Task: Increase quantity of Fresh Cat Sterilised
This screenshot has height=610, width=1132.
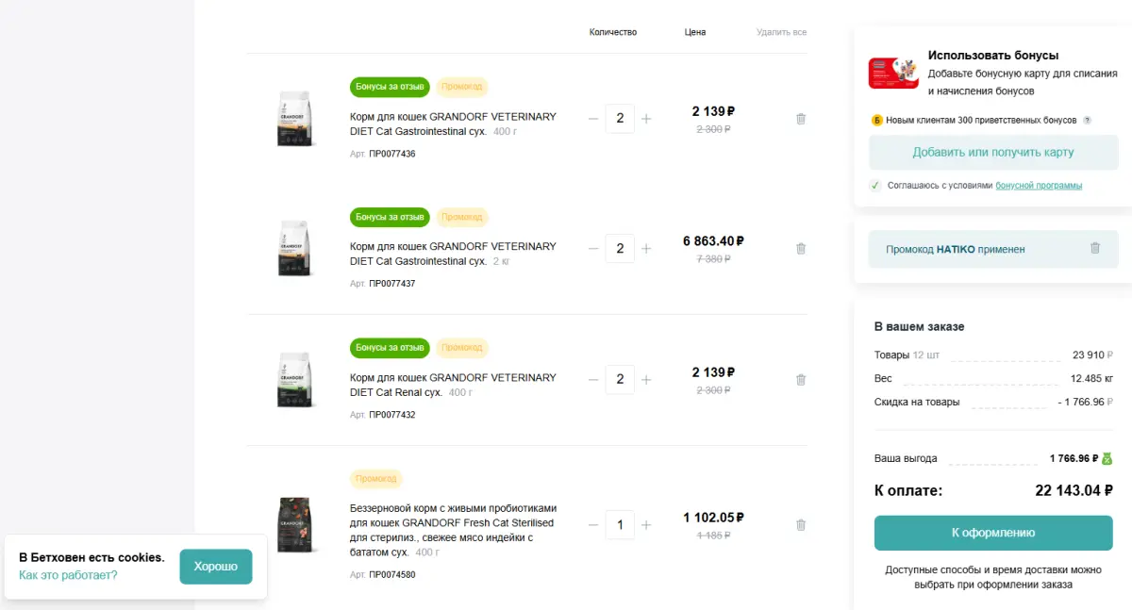Action: coord(646,524)
